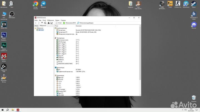Click the Refresh icon in AIDA64 toolbar
Viewport: 200px width, 112px height.
pyautogui.click(x=45, y=23)
